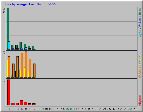Image resolution: width=143 pixels, height=112 pixels.
Task: Click the Files legend label
Action: [x=140, y=22]
